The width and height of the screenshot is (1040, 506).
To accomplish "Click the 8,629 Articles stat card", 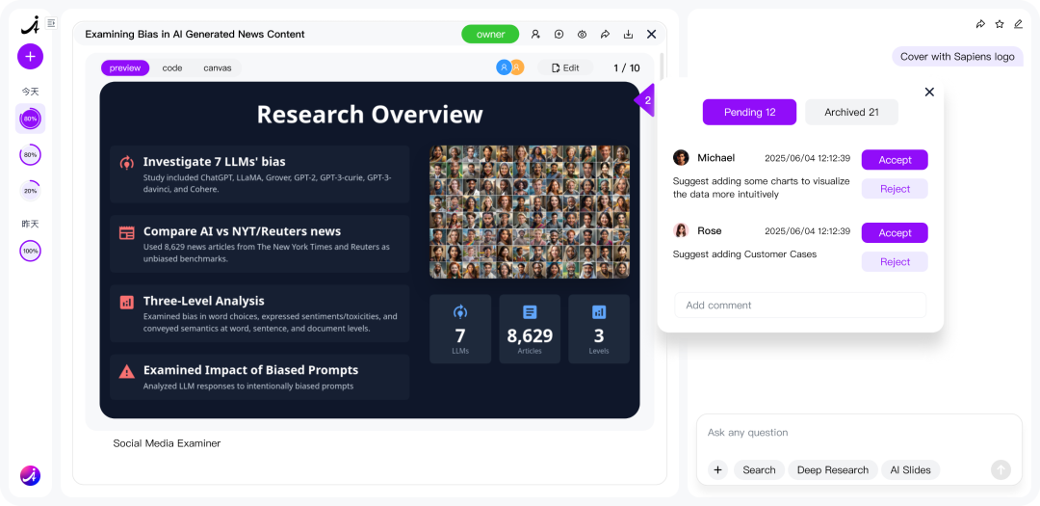I will (530, 329).
